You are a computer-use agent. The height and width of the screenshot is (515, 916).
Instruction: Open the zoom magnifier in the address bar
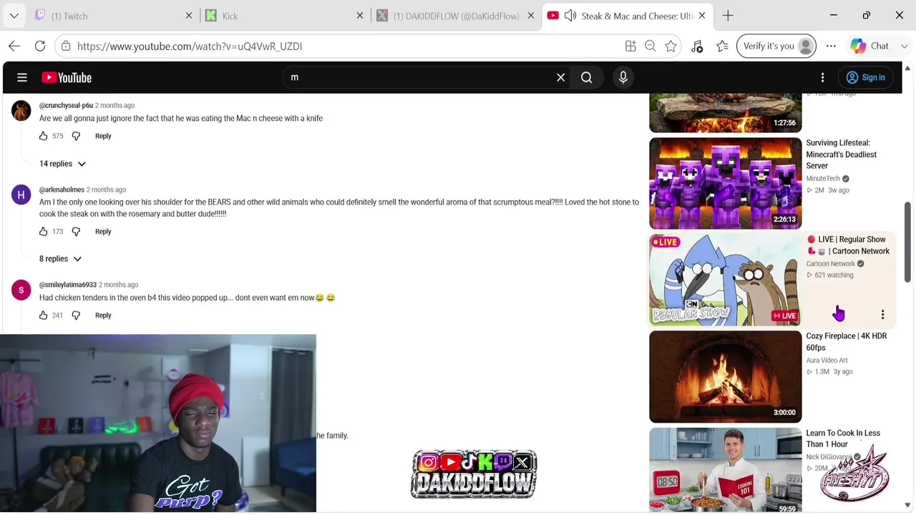[651, 46]
